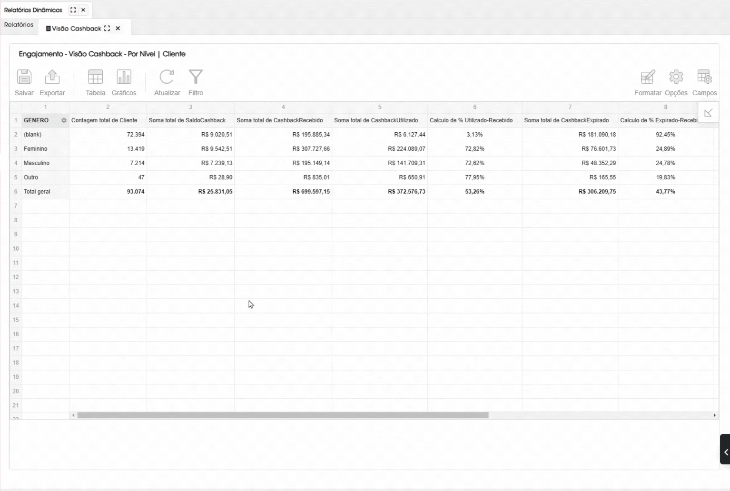This screenshot has width=730, height=491.
Task: Click the horizontal scrollbar right arrow
Action: [714, 415]
